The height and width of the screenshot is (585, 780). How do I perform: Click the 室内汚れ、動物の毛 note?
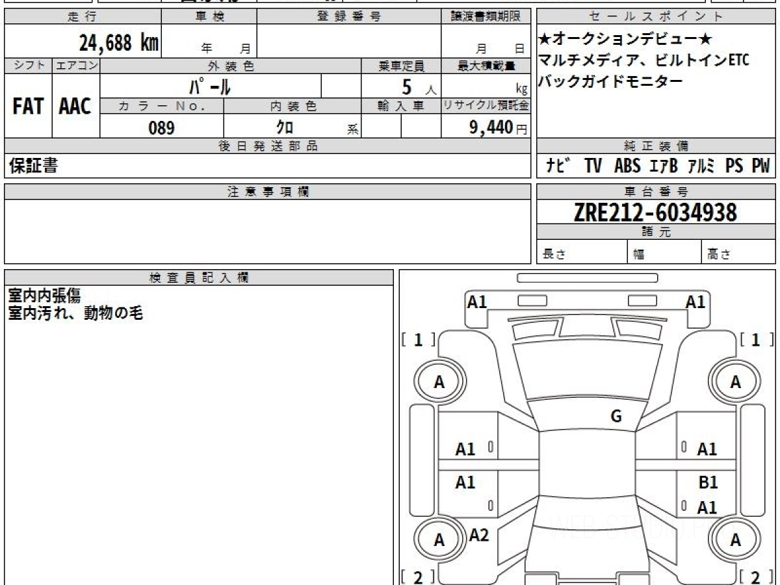point(75,313)
